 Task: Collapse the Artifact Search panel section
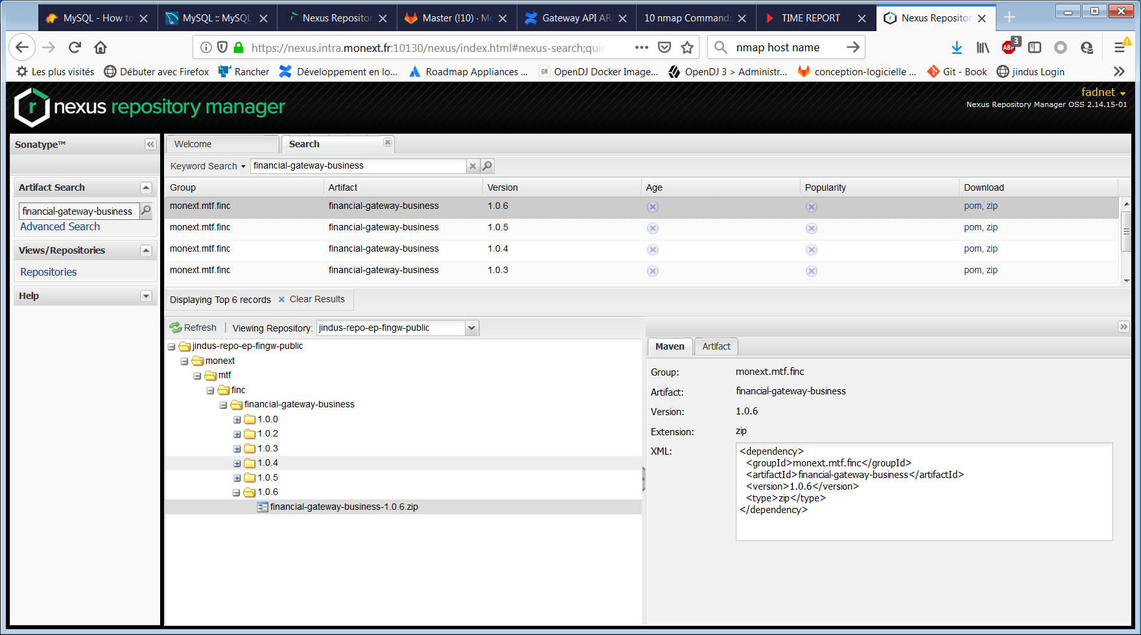tap(146, 187)
